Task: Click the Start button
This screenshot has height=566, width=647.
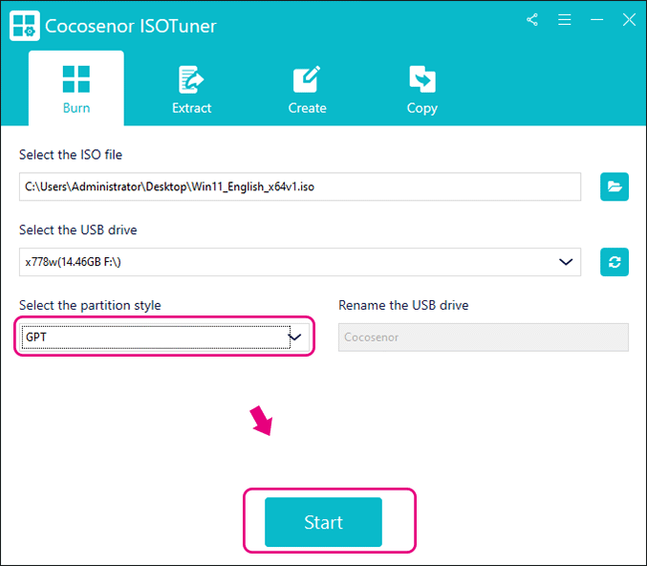Action: (x=323, y=522)
